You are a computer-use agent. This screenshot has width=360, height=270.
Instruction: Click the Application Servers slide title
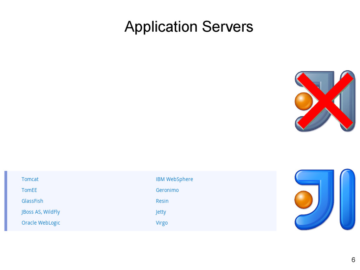tap(189, 27)
